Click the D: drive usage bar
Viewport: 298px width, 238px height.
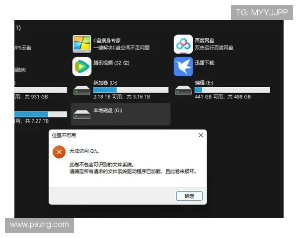pyautogui.click(x=131, y=90)
